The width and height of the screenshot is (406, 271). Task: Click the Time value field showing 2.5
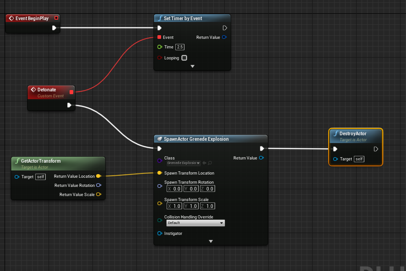click(x=180, y=47)
